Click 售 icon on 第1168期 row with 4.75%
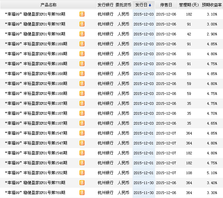Viewport: 223px width, 198px height. click(82, 94)
